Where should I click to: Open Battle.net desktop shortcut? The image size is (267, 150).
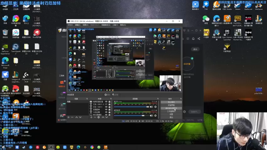click(248, 5)
